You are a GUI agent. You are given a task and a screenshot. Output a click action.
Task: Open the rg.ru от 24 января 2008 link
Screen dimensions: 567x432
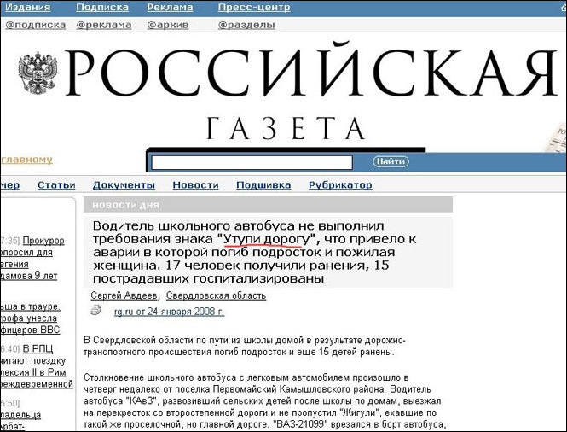tap(169, 312)
